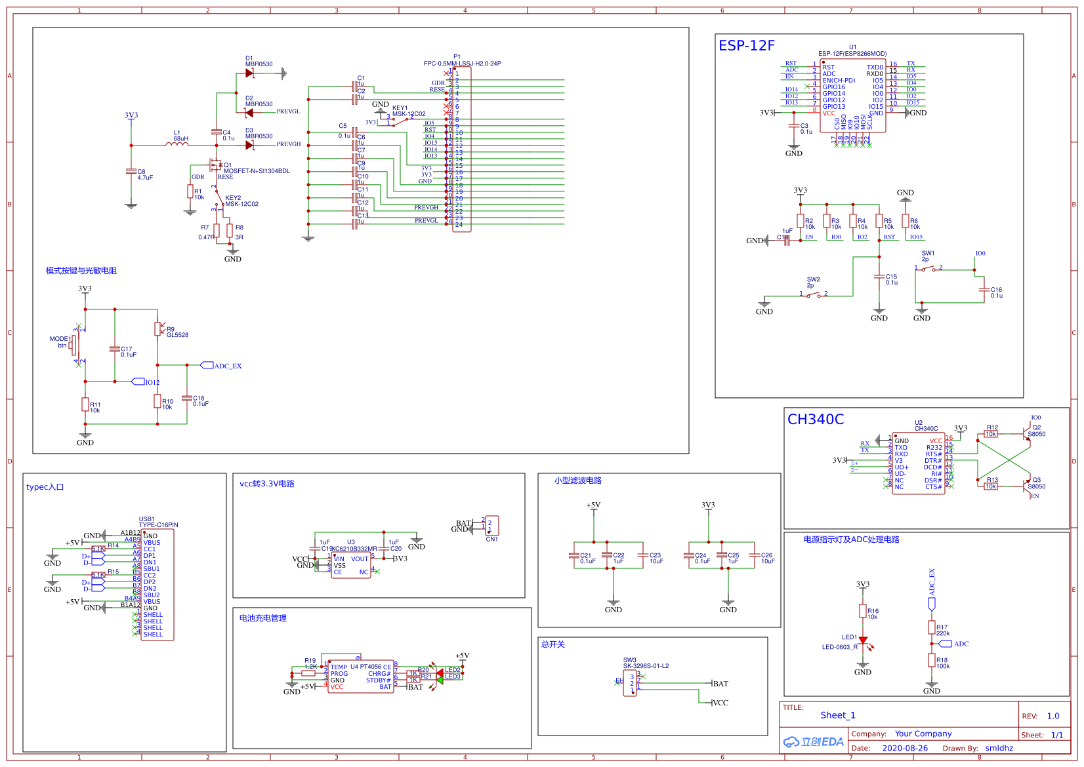This screenshot has height=767, width=1084.
Task: Click the C15 0.1u capacitor
Action: (879, 278)
